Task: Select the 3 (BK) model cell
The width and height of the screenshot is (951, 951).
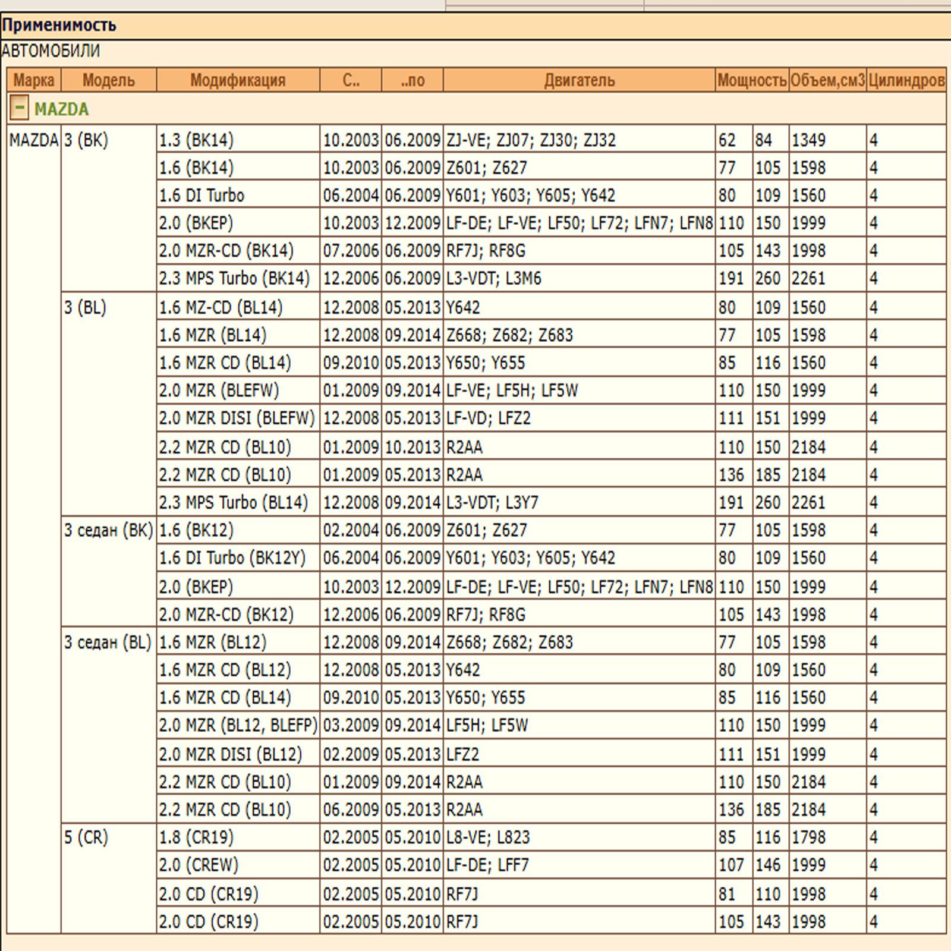Action: click(x=86, y=141)
